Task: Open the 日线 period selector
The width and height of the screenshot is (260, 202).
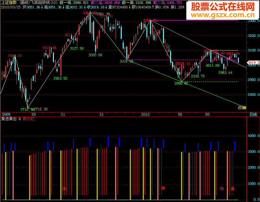Action: (253, 114)
